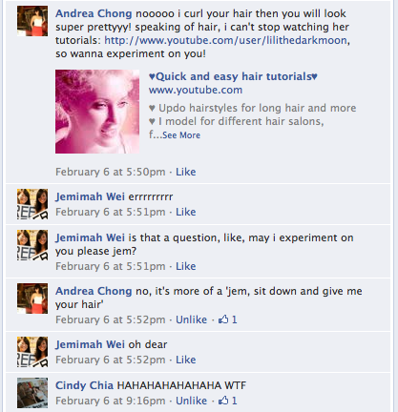The width and height of the screenshot is (398, 412).
Task: Click thumbs-up icon on Cindy Chia's comment
Action: 223,401
